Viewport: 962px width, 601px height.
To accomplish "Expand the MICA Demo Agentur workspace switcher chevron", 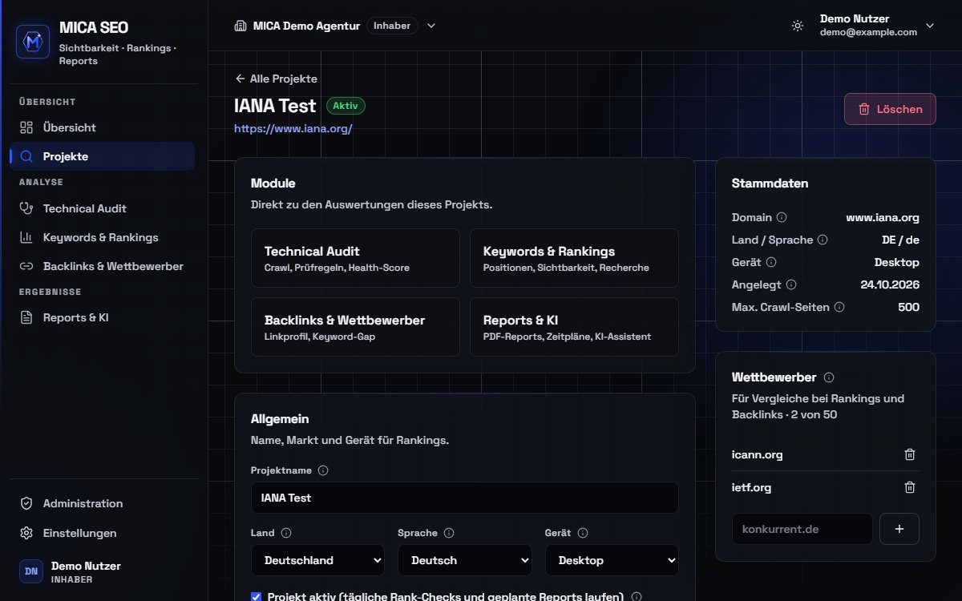I will (x=431, y=26).
